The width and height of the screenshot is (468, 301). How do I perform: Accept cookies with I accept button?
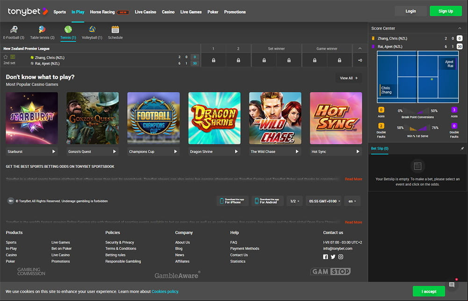tap(429, 292)
